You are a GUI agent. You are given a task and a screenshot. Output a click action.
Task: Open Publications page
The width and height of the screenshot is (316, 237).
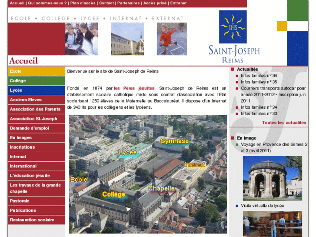pyautogui.click(x=37, y=210)
